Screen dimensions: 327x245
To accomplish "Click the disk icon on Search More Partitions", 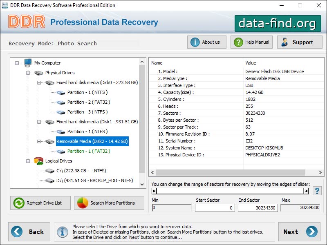I will point(83,203).
